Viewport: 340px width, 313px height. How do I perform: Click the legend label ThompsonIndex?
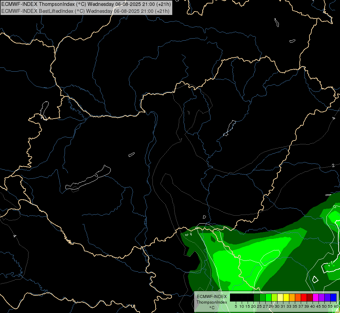coord(212,302)
